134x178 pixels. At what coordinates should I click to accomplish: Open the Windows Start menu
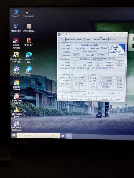click(x=14, y=135)
